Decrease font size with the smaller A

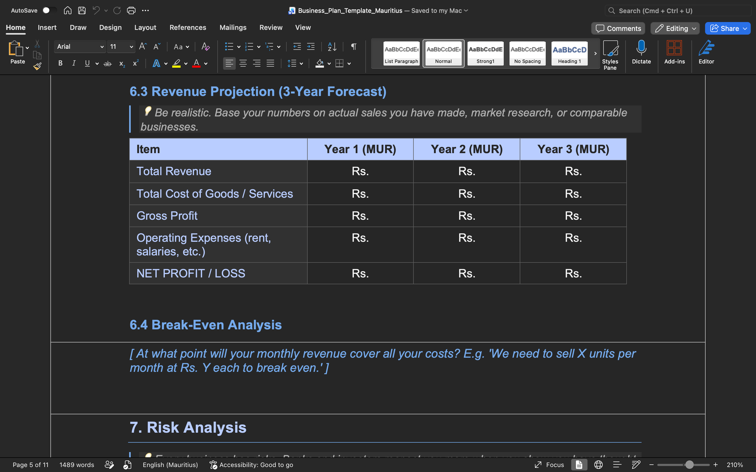(x=157, y=46)
